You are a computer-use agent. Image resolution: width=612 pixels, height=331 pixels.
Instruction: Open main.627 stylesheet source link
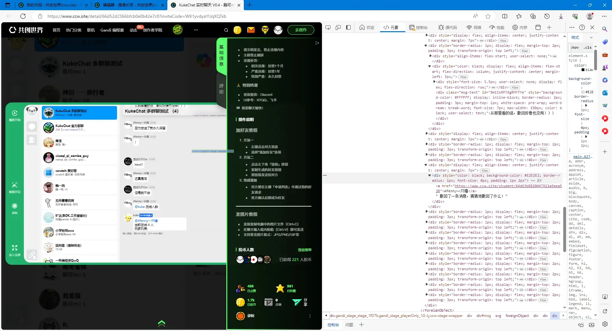pos(582,157)
